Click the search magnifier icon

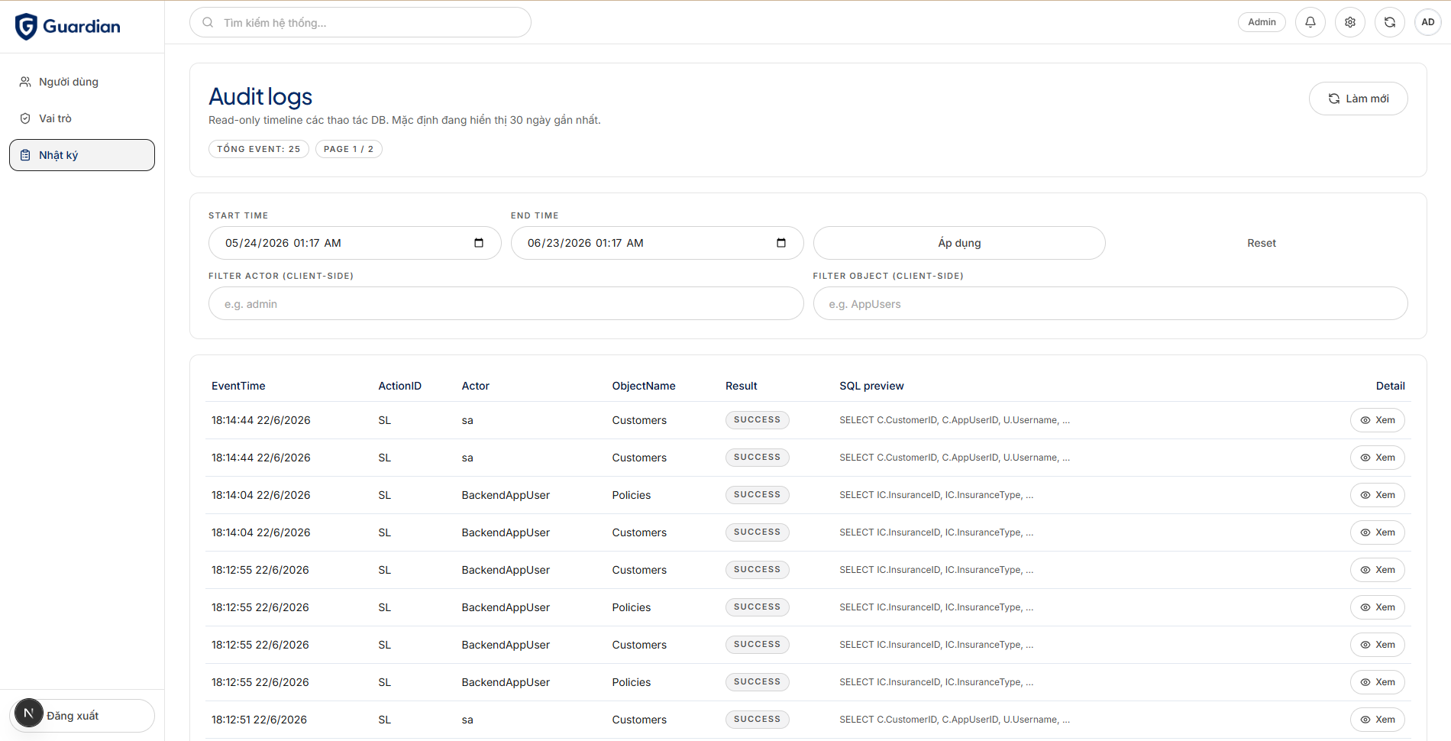tap(208, 22)
